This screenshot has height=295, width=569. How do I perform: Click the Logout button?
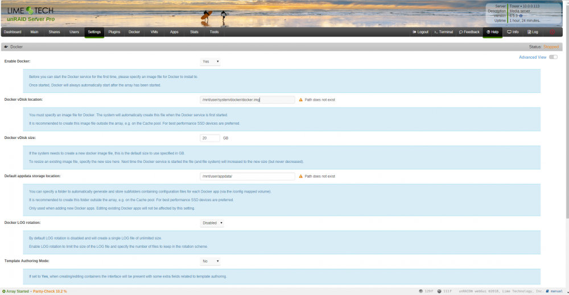420,32
